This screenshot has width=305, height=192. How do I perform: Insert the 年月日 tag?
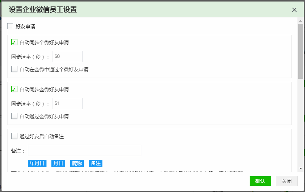pos(37,163)
